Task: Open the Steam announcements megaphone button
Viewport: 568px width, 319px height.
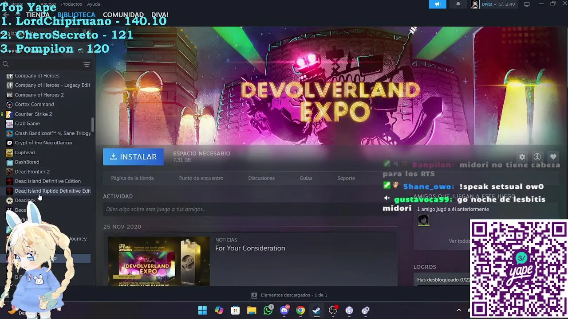Action: [x=437, y=4]
